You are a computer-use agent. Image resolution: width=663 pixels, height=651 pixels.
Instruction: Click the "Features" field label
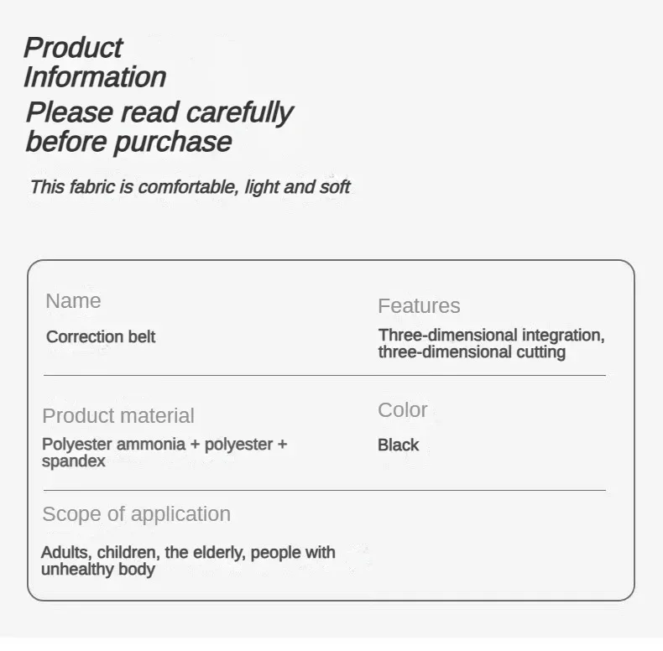(x=419, y=305)
